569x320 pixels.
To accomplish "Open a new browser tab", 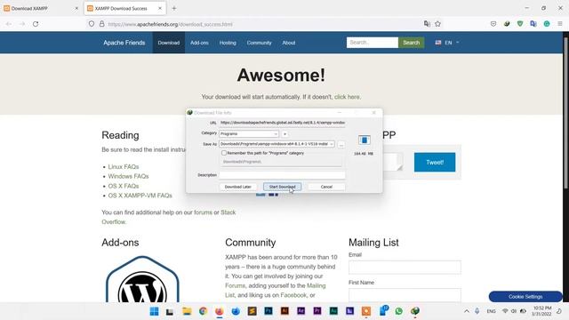I will (174, 8).
